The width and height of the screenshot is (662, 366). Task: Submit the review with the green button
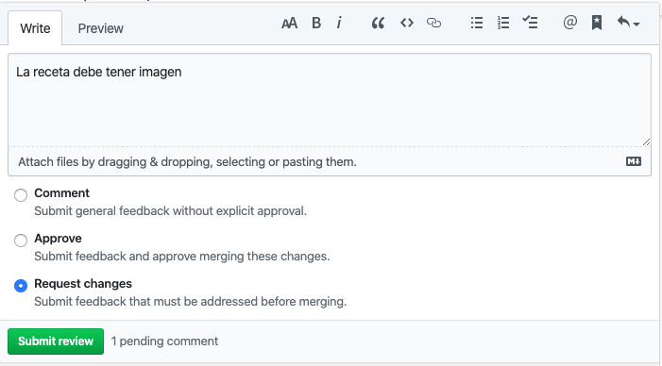coord(56,341)
